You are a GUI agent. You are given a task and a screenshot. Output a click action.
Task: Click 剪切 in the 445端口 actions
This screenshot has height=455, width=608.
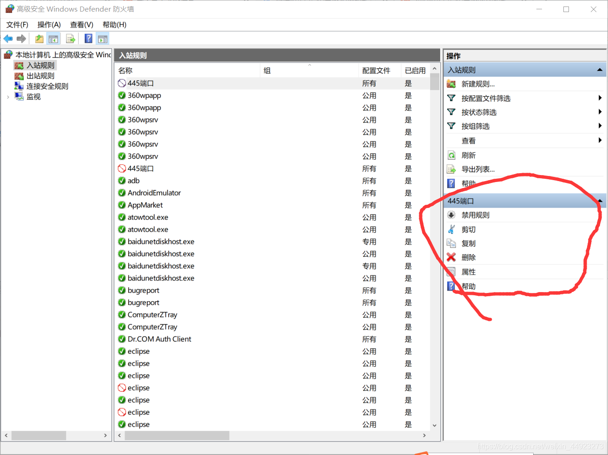(468, 229)
